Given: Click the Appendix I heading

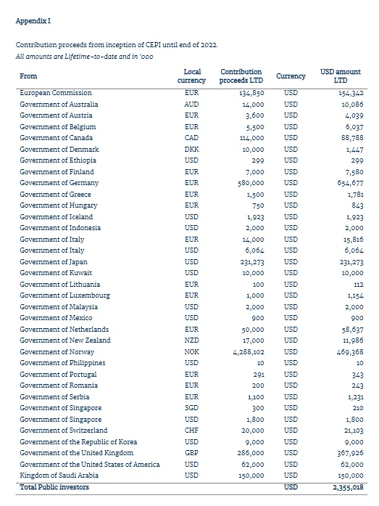Looking at the screenshot, I should click(33, 21).
